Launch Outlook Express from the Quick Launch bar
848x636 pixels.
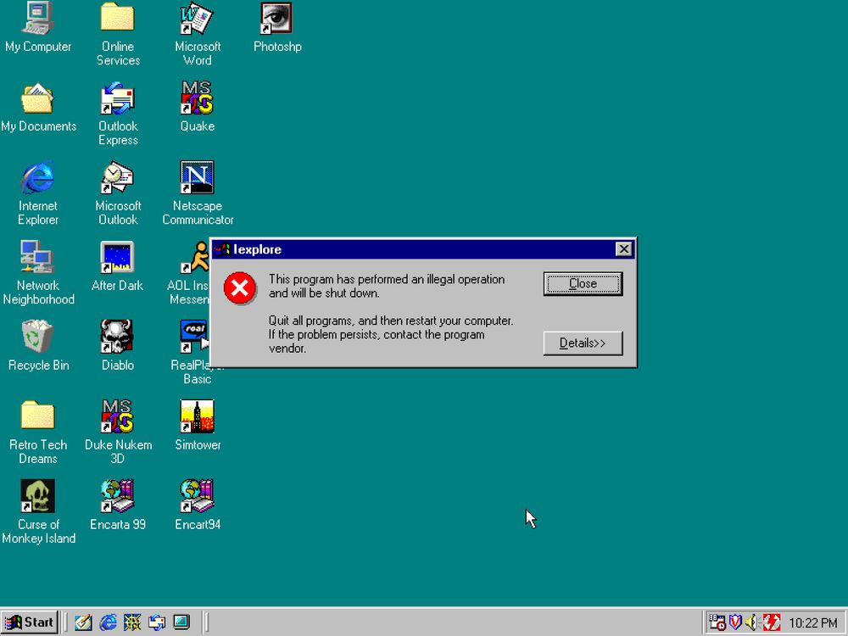[x=157, y=622]
